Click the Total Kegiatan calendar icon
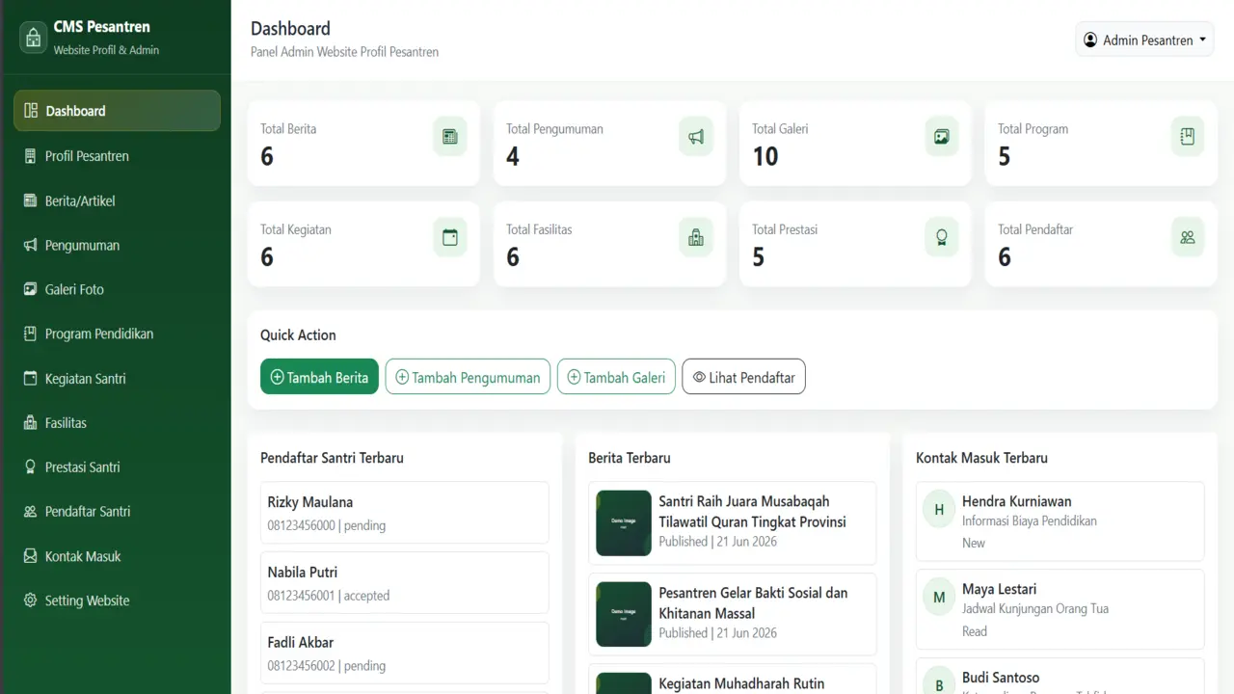 click(450, 237)
